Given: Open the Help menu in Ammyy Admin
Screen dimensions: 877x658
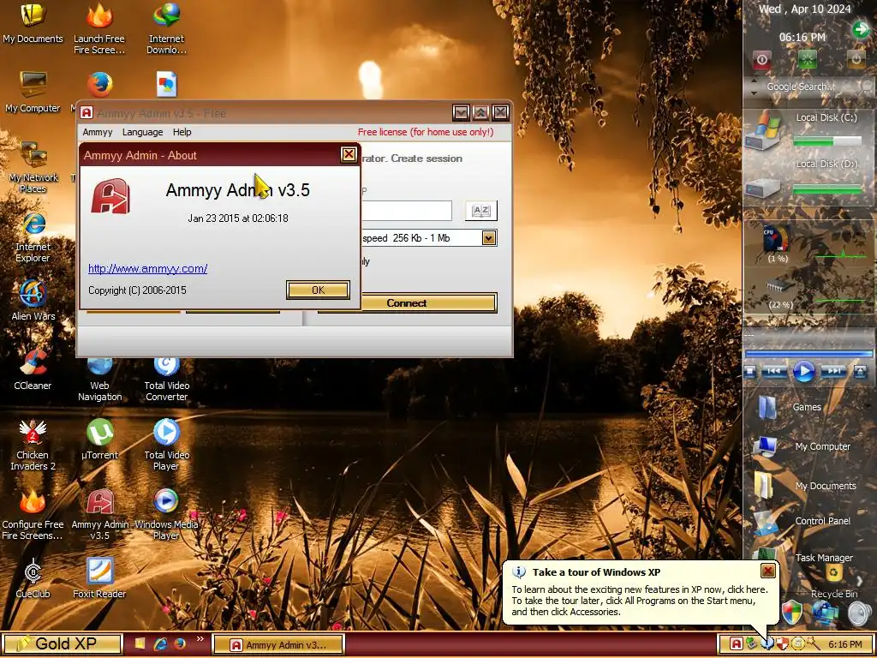Looking at the screenshot, I should (x=182, y=132).
